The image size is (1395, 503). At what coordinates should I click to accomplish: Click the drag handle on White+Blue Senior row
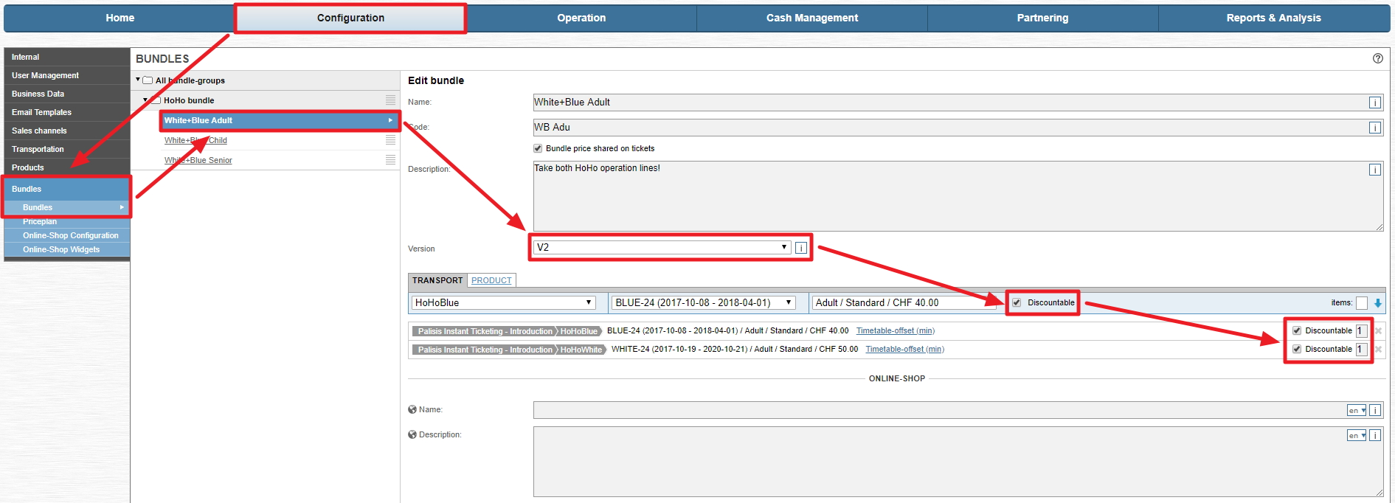pos(390,159)
